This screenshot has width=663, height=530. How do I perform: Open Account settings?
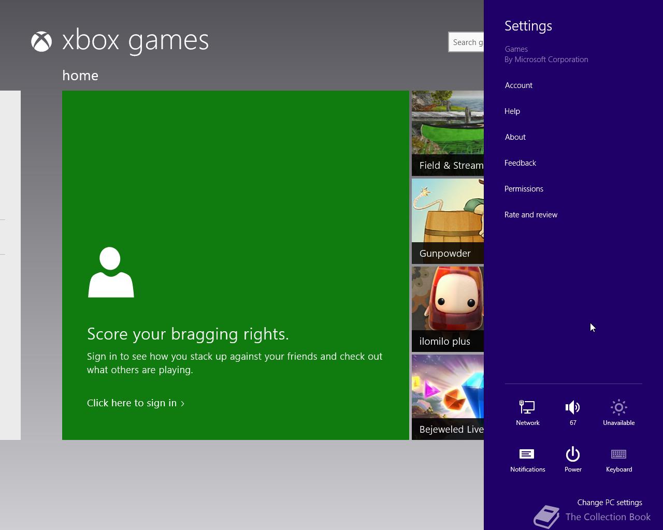518,85
